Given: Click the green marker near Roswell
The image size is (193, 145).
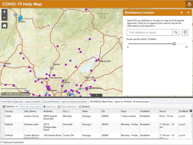Looking at the screenshot, I should pyautogui.click(x=66, y=80).
